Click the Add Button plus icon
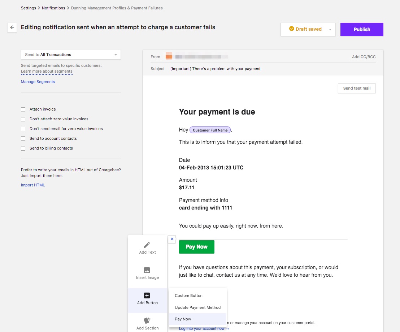 (x=147, y=296)
